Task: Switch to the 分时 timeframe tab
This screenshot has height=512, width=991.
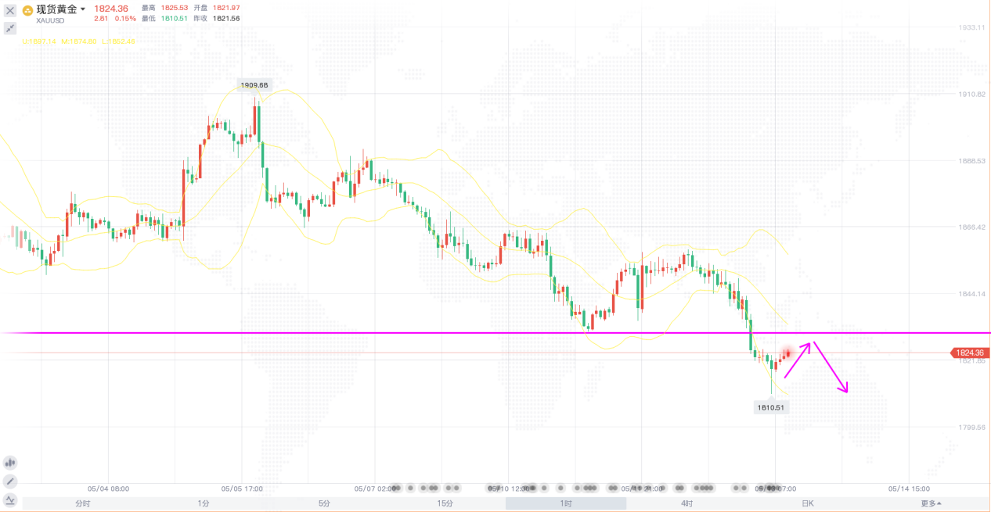Action: coord(82,503)
